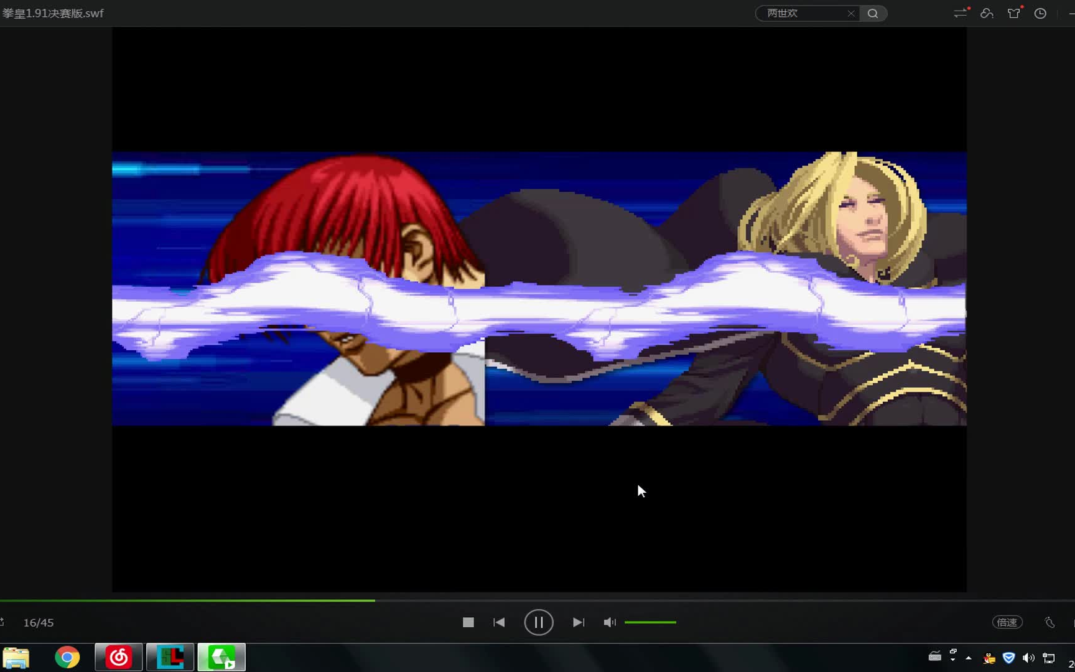Open File Explorer from the taskbar

(x=16, y=657)
